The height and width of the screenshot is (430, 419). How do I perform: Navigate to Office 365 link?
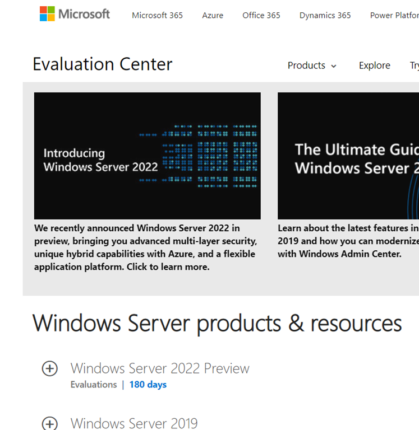(261, 15)
